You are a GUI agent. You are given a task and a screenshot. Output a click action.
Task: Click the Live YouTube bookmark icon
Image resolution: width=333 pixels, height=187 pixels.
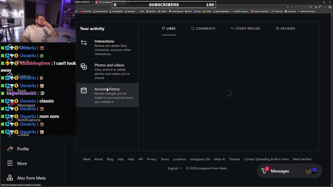[x=80, y=11]
